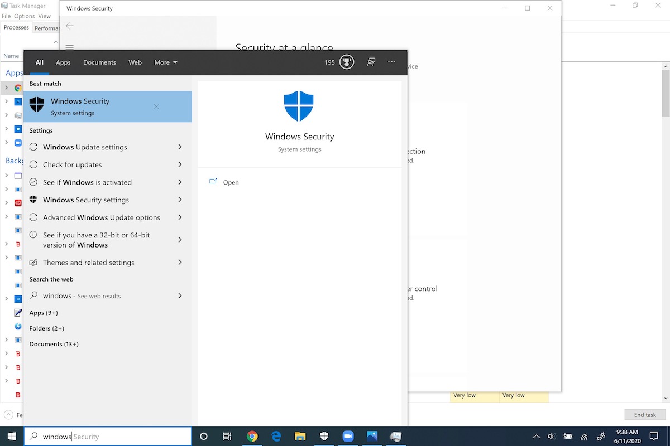Click the ellipsis options icon in search bar
Image resolution: width=670 pixels, height=446 pixels.
pyautogui.click(x=391, y=62)
